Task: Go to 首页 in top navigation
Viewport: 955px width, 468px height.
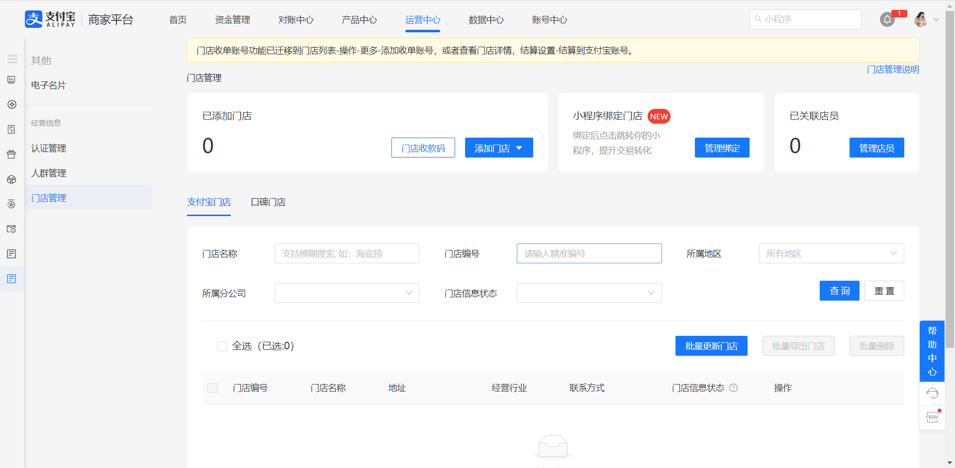Action: coord(178,20)
